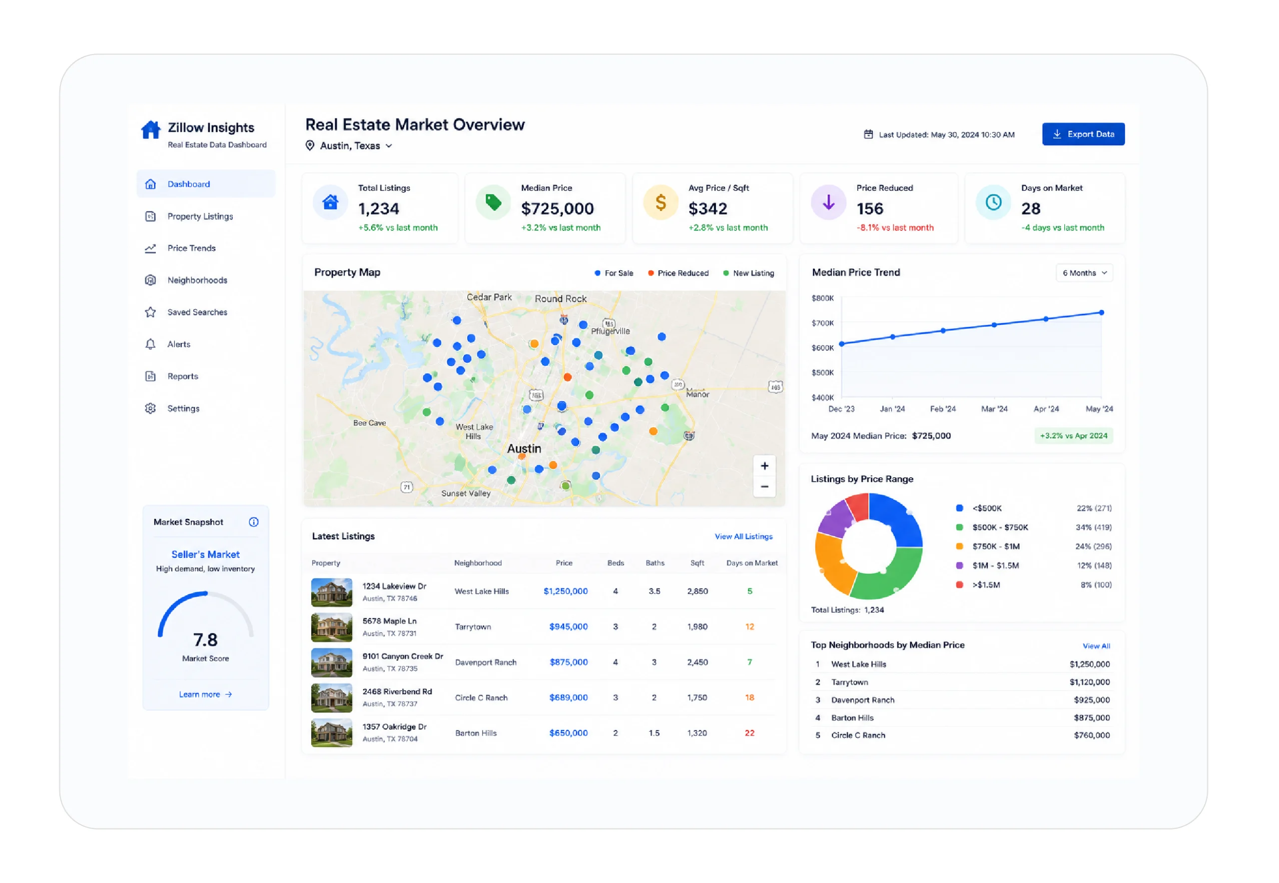The width and height of the screenshot is (1279, 883).
Task: Click the arrow next to Learn more
Action: pos(228,695)
